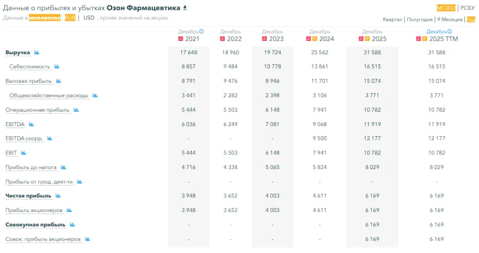Open the EBITDA chart icon
Viewport: 479px width, 253px height.
click(x=31, y=124)
